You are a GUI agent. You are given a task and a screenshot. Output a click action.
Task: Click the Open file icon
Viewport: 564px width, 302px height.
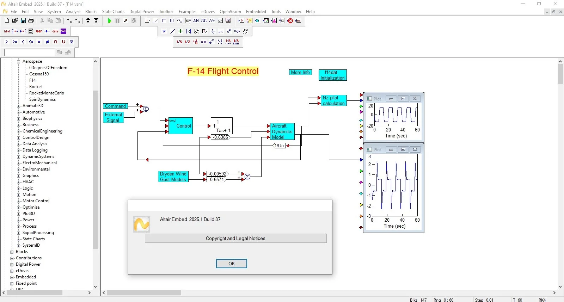click(15, 21)
